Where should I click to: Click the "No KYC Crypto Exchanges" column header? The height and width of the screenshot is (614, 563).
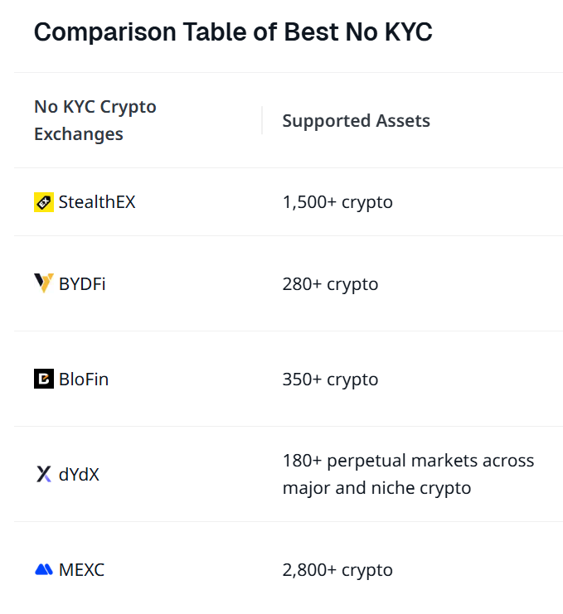[x=95, y=120]
